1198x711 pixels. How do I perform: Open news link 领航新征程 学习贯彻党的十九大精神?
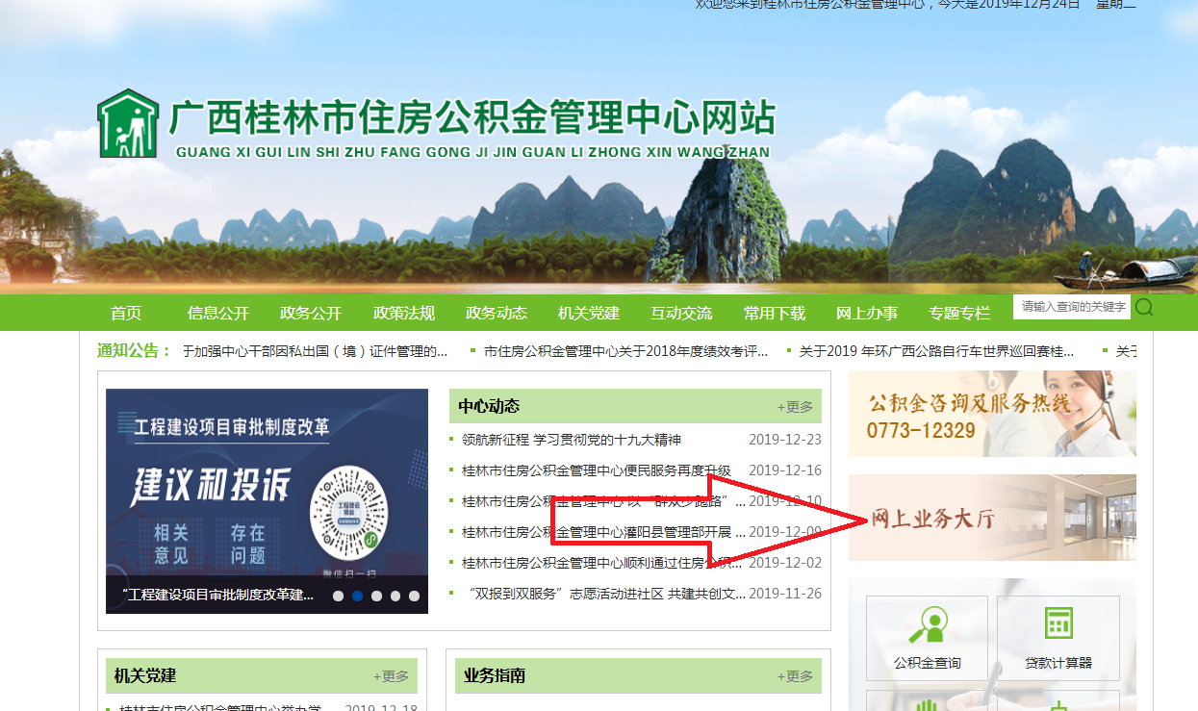pyautogui.click(x=572, y=440)
